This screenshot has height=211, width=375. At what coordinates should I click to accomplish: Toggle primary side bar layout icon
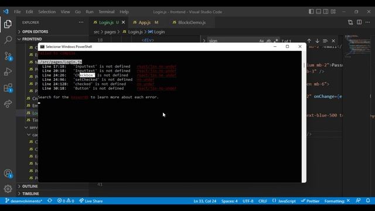click(311, 12)
